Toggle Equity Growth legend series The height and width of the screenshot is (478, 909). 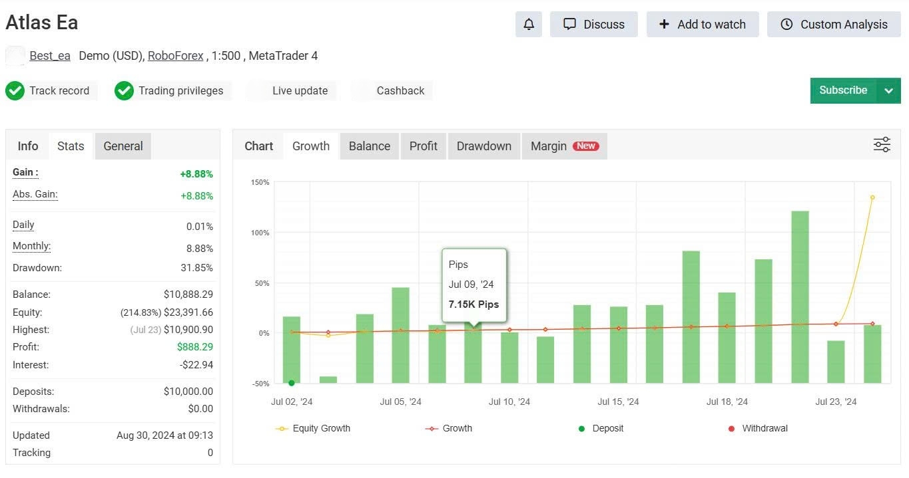(313, 429)
